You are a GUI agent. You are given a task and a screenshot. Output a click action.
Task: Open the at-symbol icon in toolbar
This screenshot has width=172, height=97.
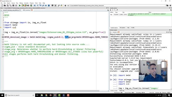(x=16, y=5)
